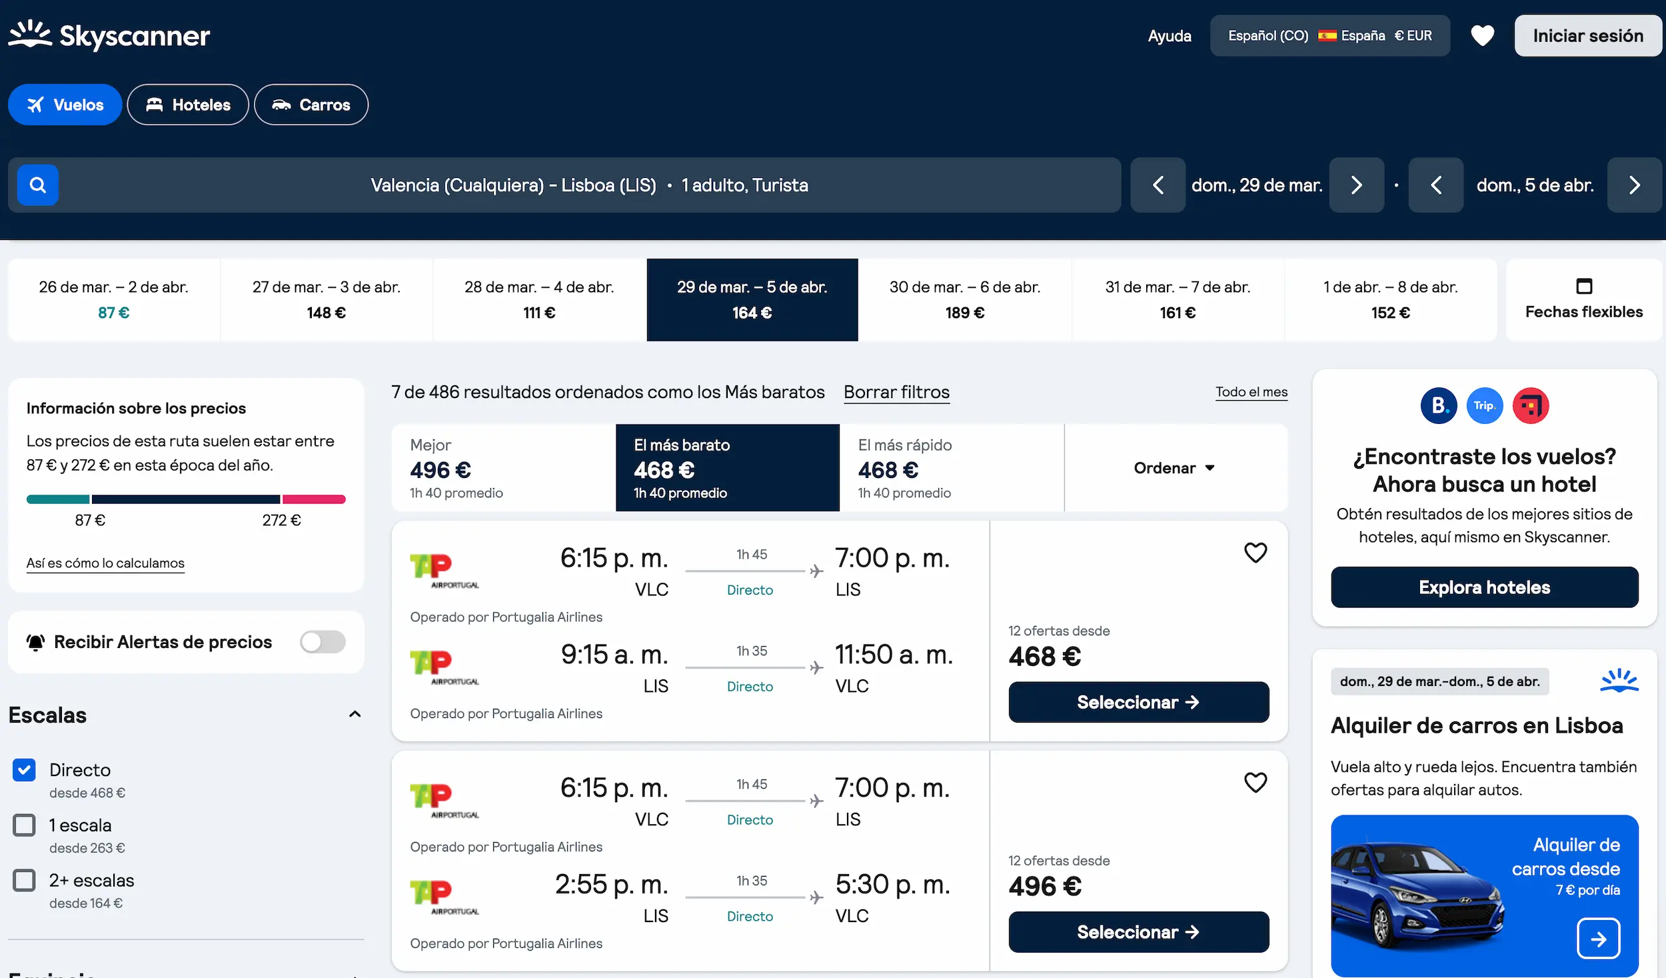Click the Booking.com partner icon

tap(1439, 405)
